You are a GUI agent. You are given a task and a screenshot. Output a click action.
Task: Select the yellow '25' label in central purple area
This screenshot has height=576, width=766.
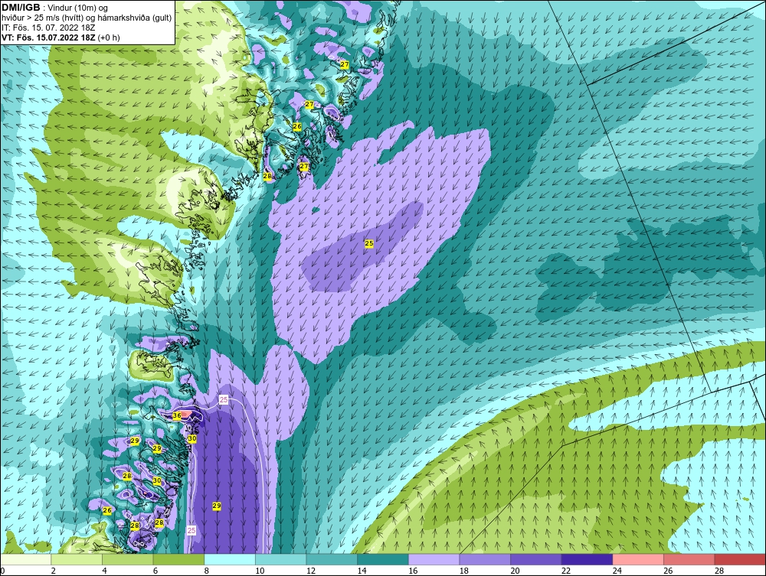[369, 243]
